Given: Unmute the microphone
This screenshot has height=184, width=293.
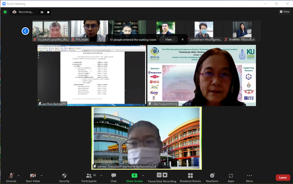Looking at the screenshot, I should point(11,178).
